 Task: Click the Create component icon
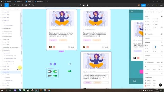click(80, 5)
